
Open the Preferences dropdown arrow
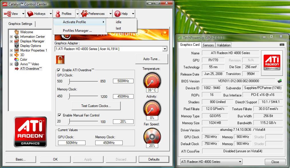click(x=110, y=14)
